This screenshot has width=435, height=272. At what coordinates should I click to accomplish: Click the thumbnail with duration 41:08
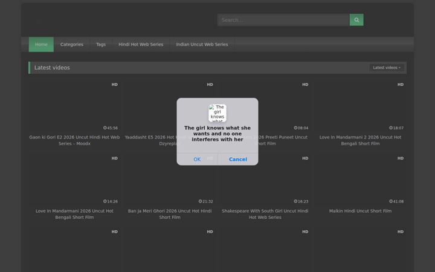click(360, 180)
